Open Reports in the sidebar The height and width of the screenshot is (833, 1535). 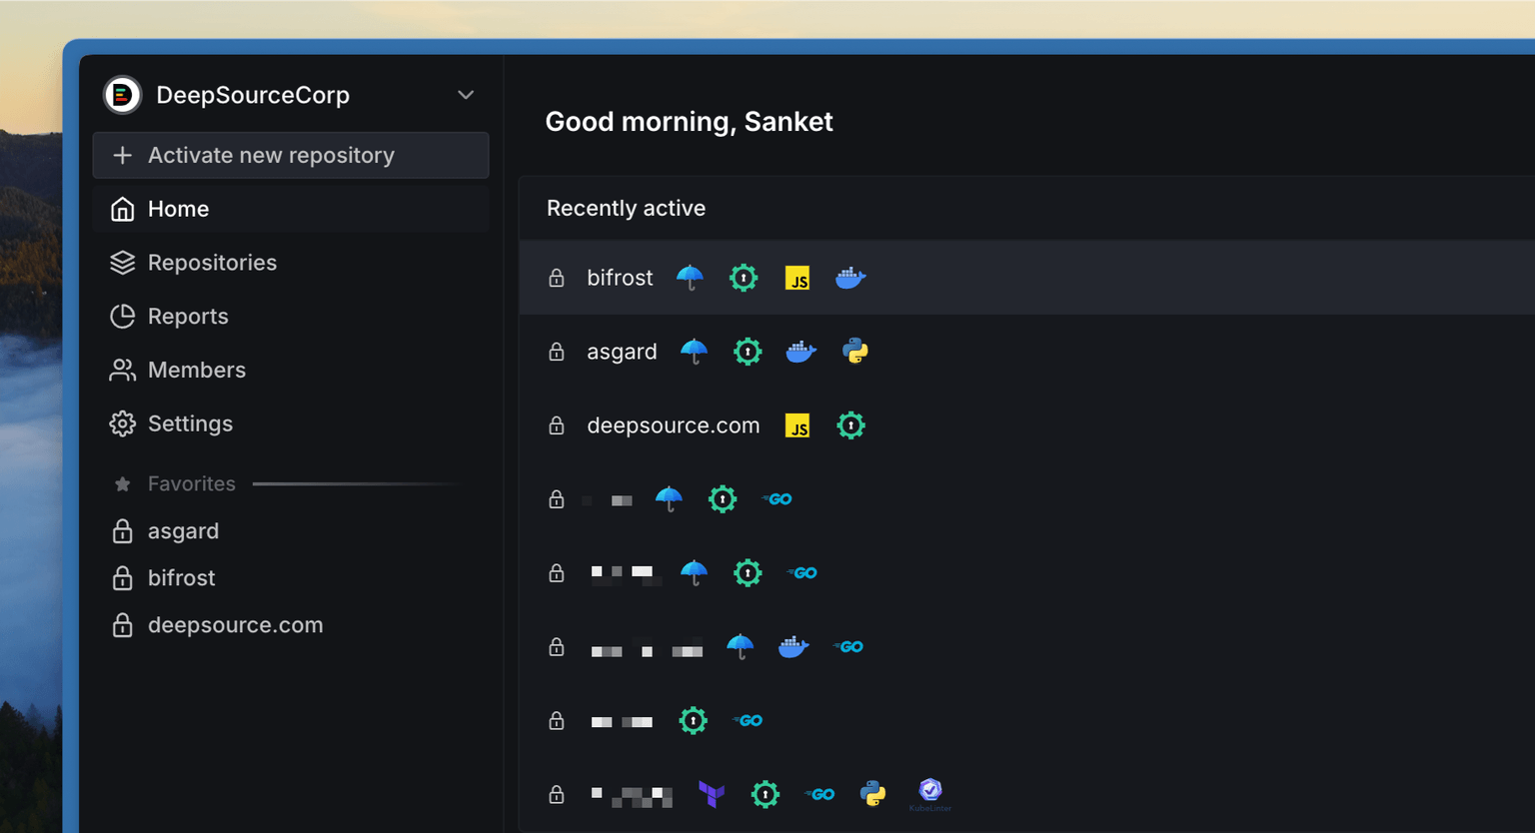click(291, 317)
